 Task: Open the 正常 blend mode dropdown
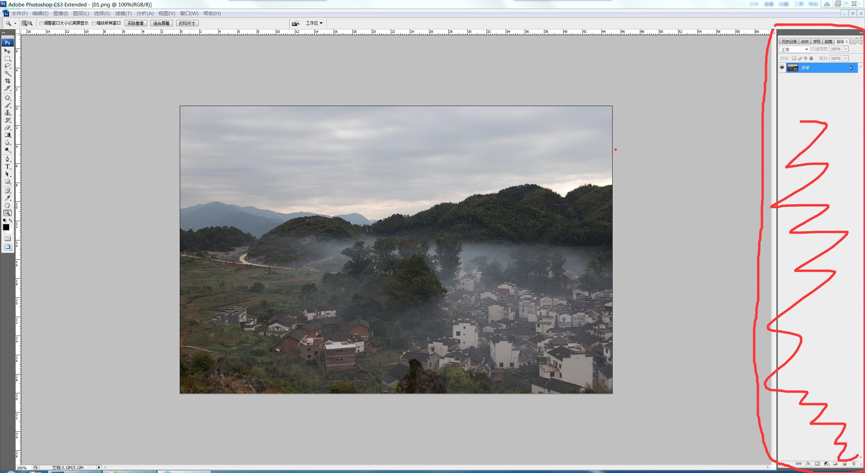point(794,49)
